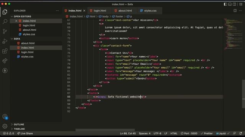Open the feedback icon in status bar

pyautogui.click(x=234, y=134)
